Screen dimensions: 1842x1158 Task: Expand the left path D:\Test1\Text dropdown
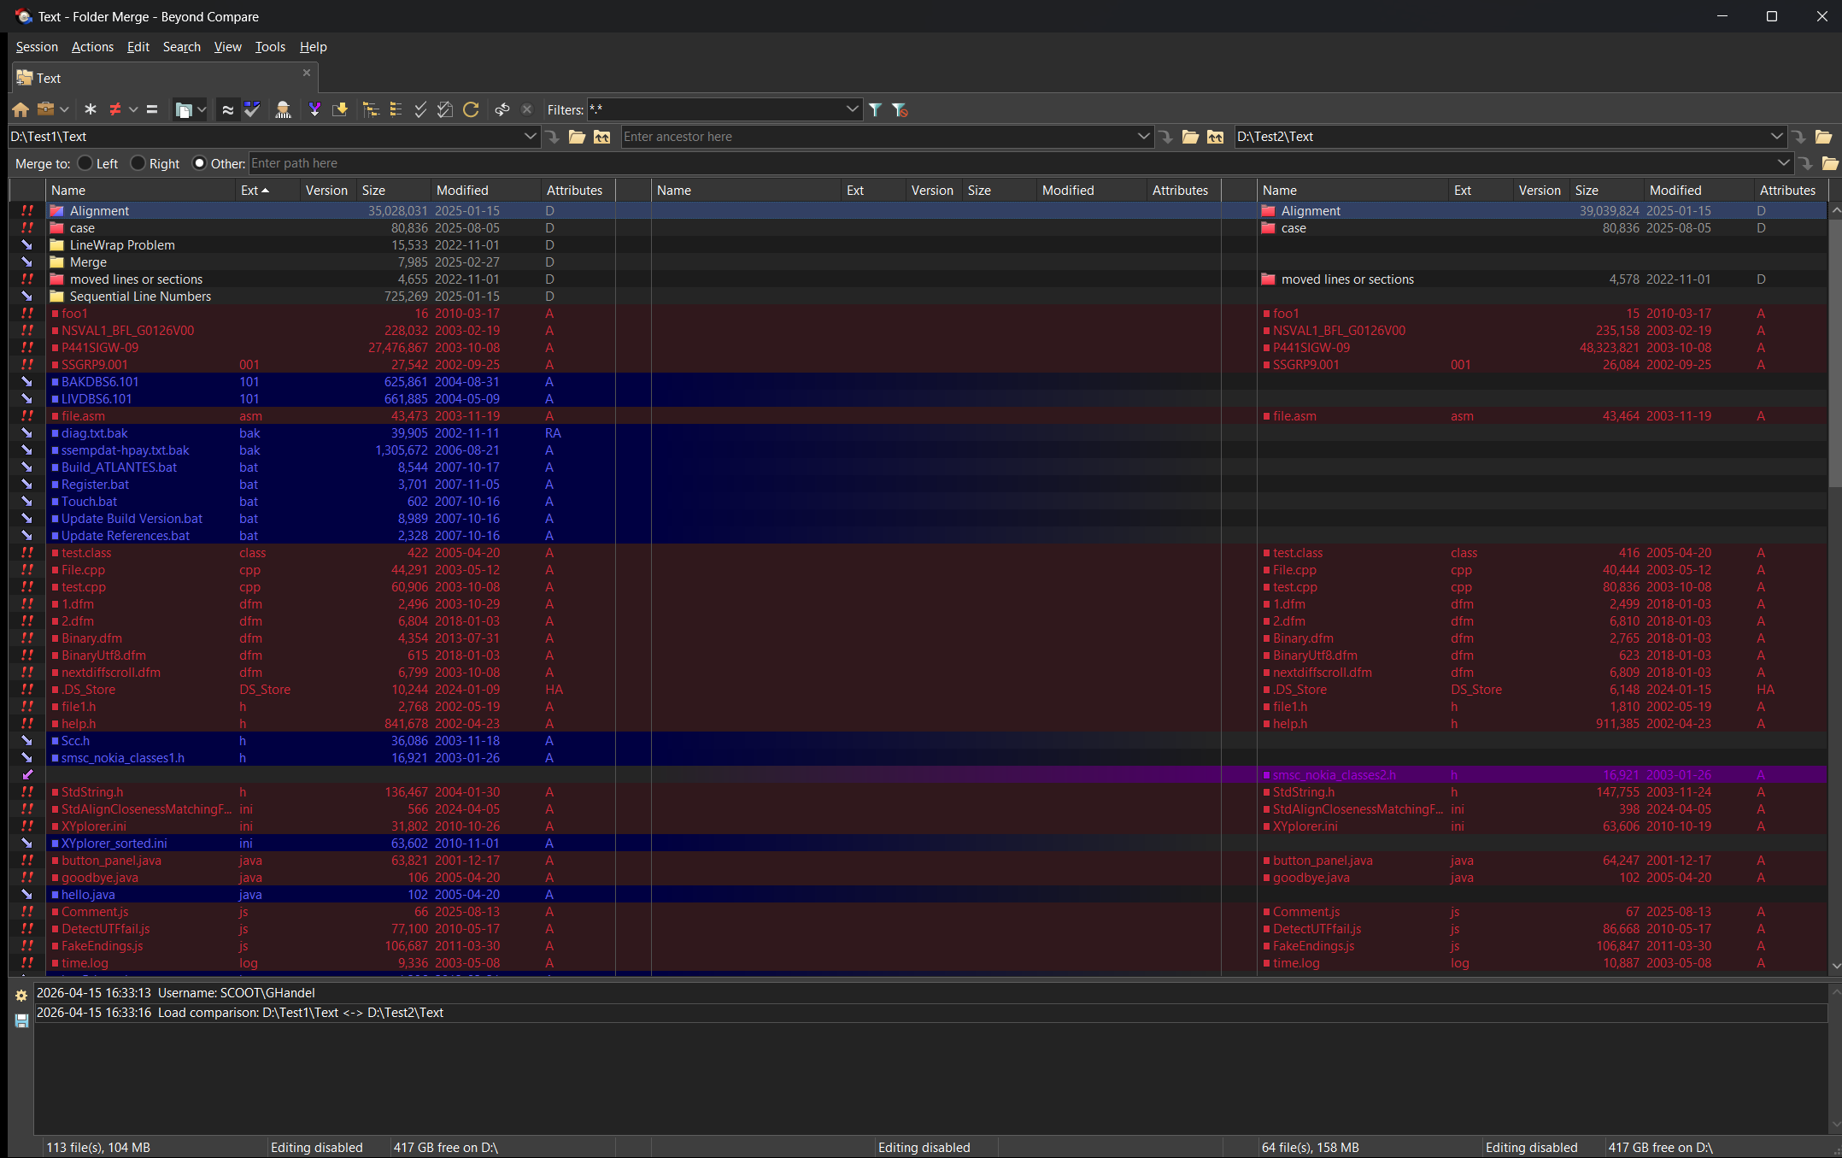click(x=530, y=137)
